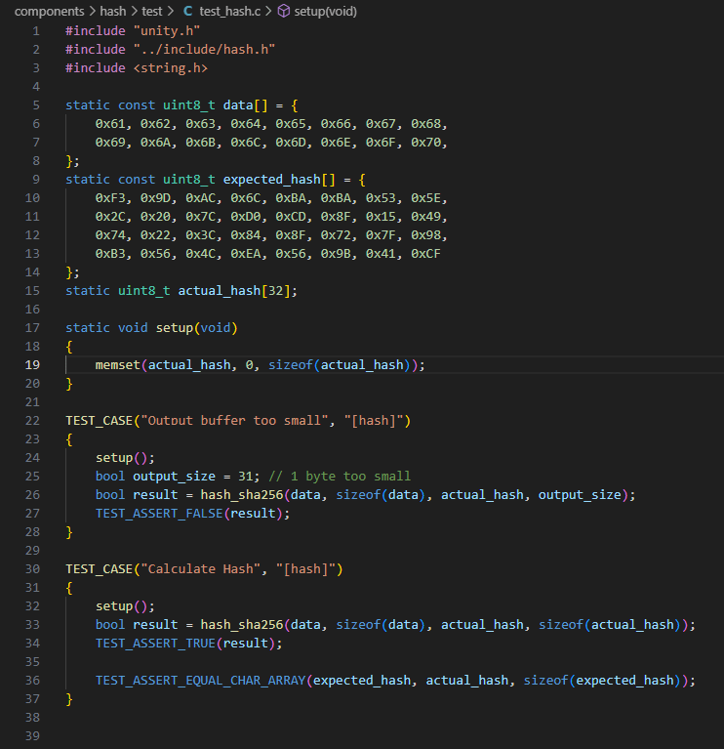Expand the chevron after test_hash.c breadcrumb
Screen dimensions: 724x749
pyautogui.click(x=268, y=11)
